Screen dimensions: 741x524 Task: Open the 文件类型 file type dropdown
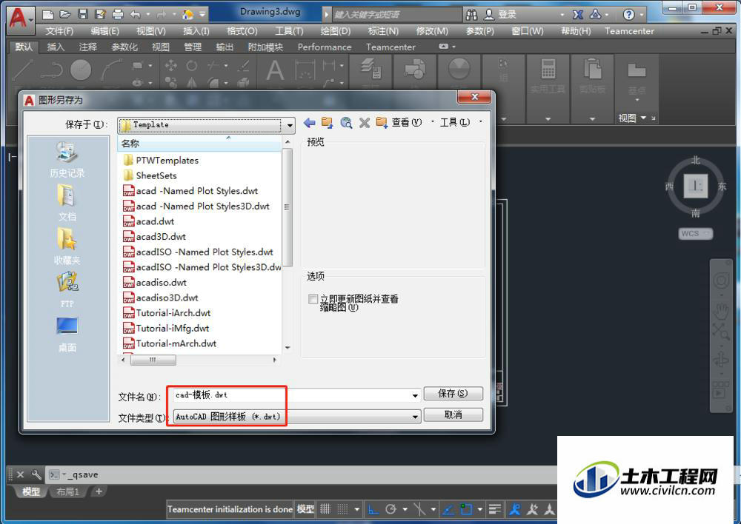[415, 417]
